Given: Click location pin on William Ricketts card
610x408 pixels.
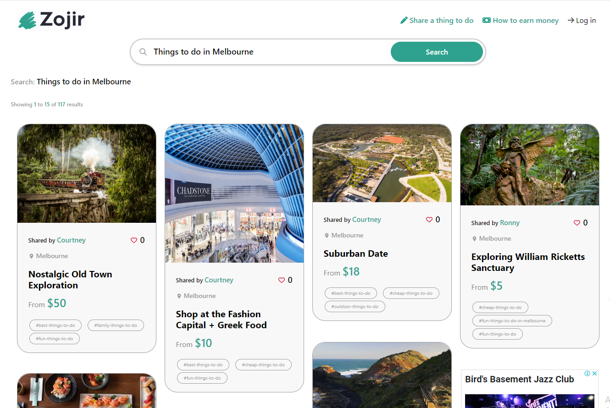Looking at the screenshot, I should point(475,239).
